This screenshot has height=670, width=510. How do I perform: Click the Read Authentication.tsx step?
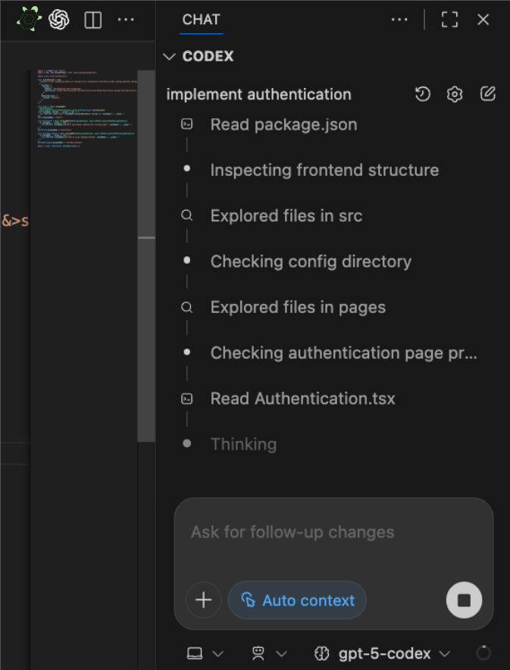click(302, 399)
